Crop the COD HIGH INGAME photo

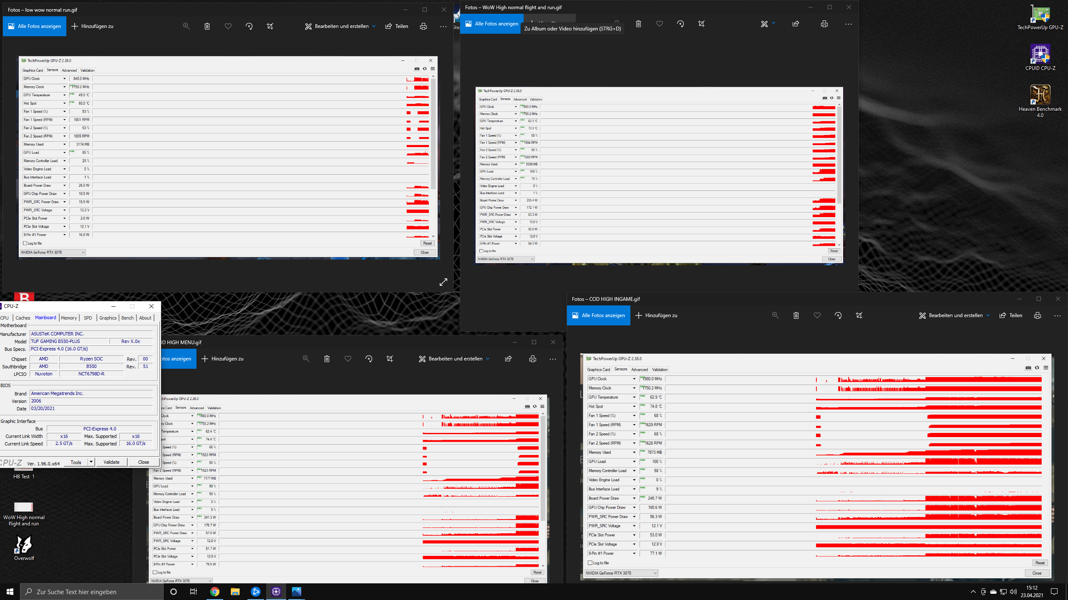tap(859, 315)
